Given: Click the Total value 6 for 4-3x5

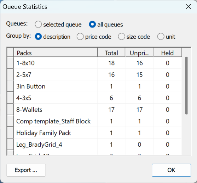Looking at the screenshot, I should 111,98.
